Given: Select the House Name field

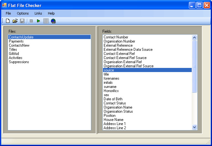Looking at the screenshot, I should tap(147, 120).
